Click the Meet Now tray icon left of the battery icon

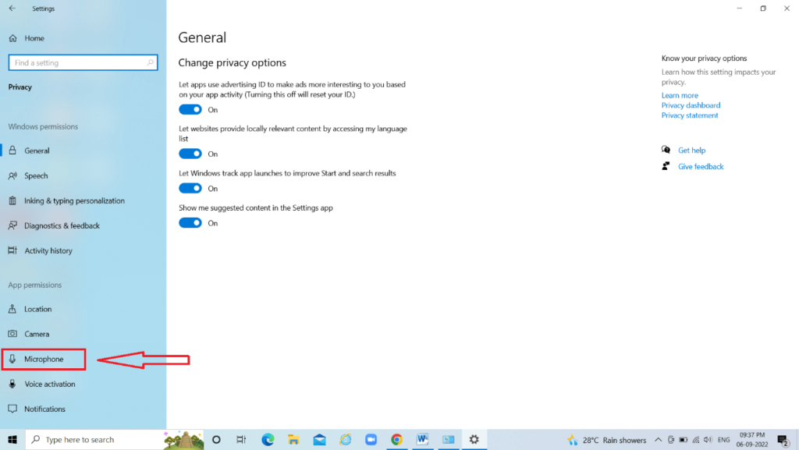tap(671, 440)
